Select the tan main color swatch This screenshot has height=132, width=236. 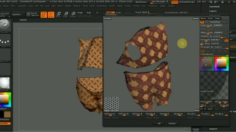pos(7,114)
